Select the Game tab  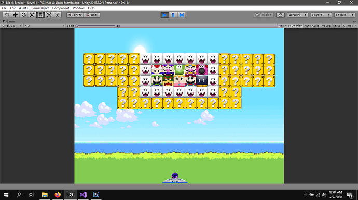pos(9,21)
